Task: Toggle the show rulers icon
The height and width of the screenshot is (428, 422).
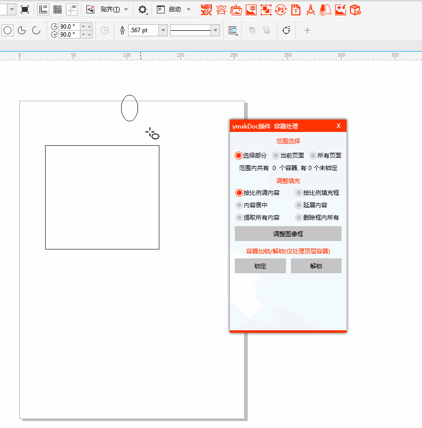Action: [43, 9]
